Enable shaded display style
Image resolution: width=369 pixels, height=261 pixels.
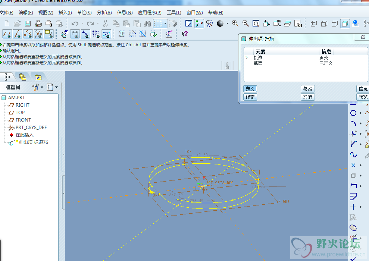(345, 23)
